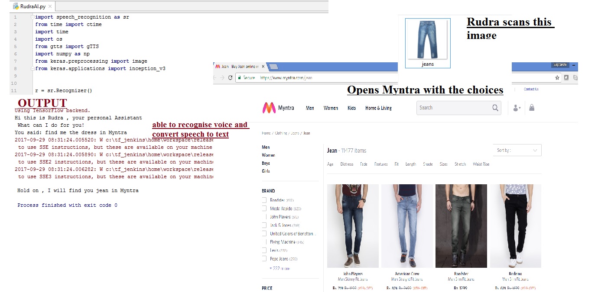Check the Levis brand checkbox
Screen dimensions: 598x292
(264, 250)
